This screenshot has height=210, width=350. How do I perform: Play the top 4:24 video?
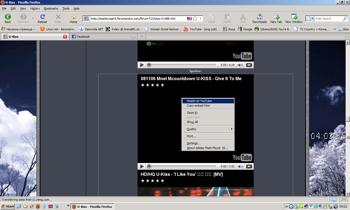(x=142, y=65)
